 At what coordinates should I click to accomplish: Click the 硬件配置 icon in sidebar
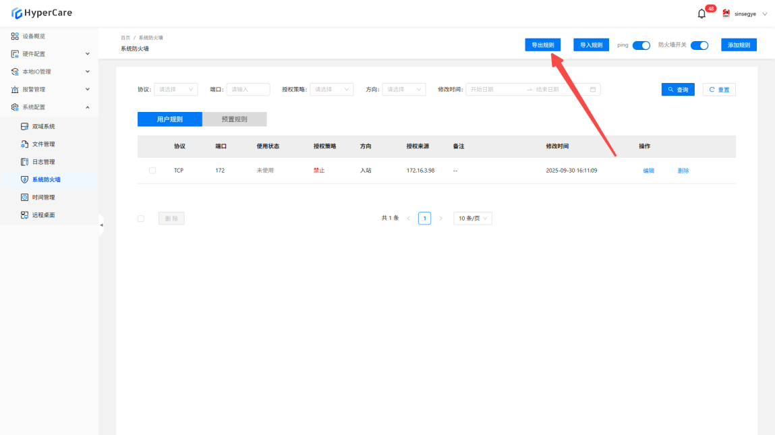pos(15,54)
